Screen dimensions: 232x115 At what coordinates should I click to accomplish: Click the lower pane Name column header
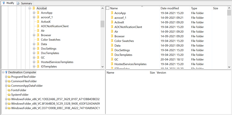pyautogui.click(x=110, y=73)
